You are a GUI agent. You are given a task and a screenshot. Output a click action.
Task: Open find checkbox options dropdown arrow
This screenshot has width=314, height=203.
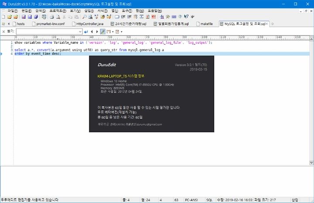(x=122, y=32)
